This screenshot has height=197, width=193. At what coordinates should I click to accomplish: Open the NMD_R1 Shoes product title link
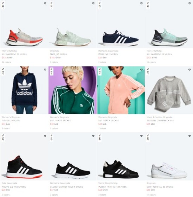click(59, 54)
